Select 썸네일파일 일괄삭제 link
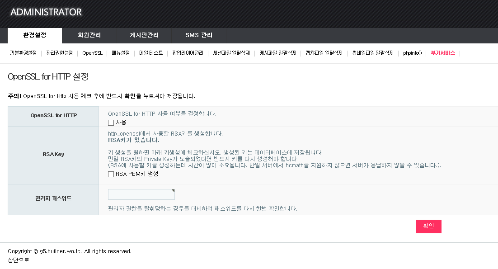Image resolution: width=498 pixels, height=269 pixels. click(x=373, y=53)
